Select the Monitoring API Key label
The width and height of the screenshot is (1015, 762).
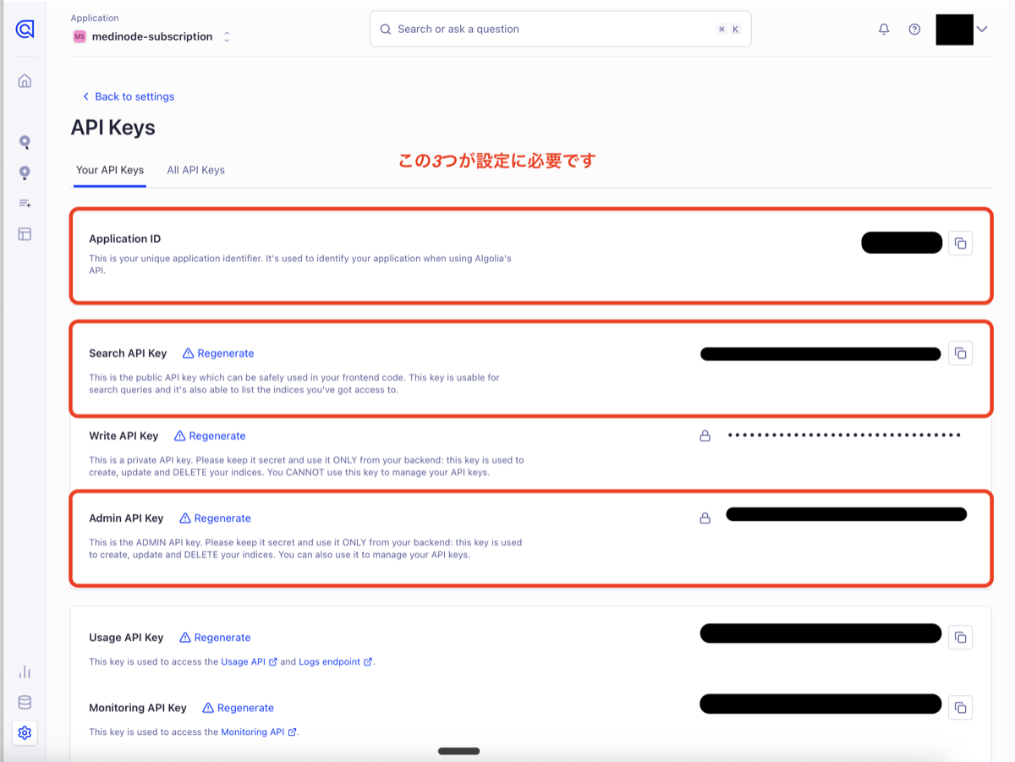click(138, 708)
